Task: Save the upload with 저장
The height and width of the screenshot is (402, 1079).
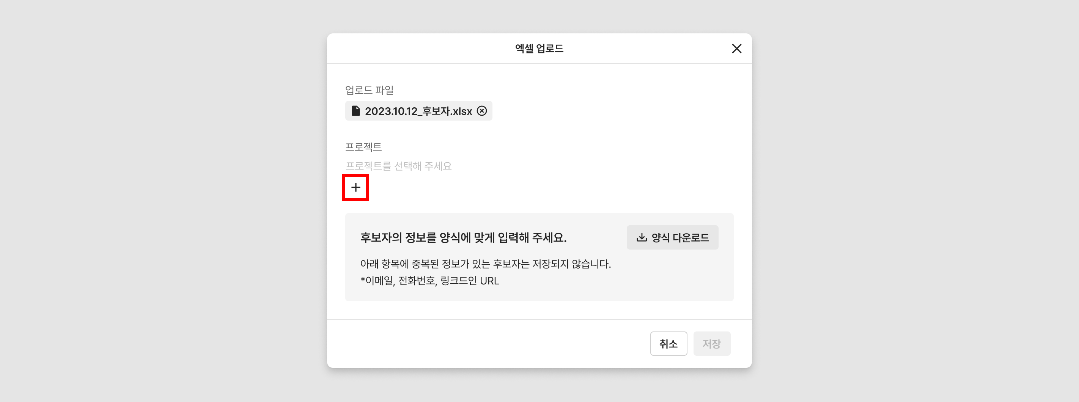Action: click(712, 343)
